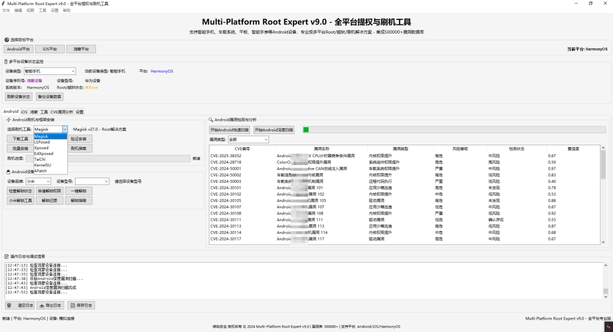Open the 工具 menu in the menu bar
Screen dimensions: 613x332
[x=42, y=11]
